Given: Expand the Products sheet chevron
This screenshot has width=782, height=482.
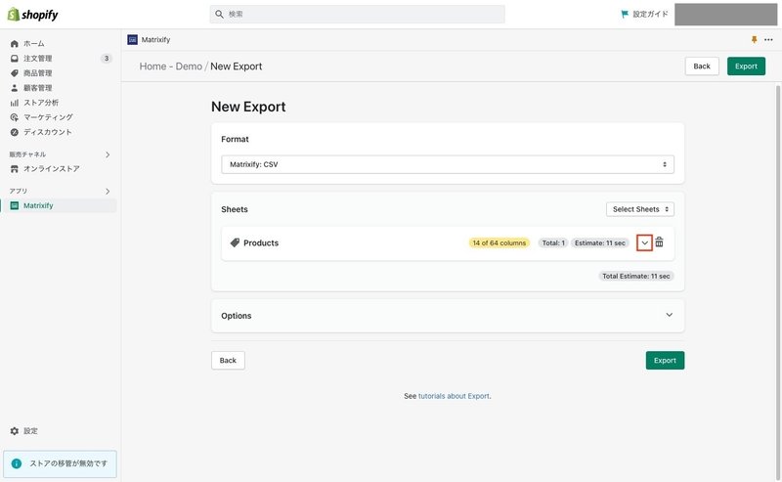Looking at the screenshot, I should click(644, 243).
